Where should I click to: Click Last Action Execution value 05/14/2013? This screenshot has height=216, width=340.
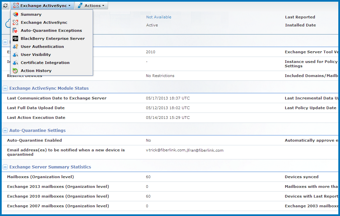click(x=168, y=118)
